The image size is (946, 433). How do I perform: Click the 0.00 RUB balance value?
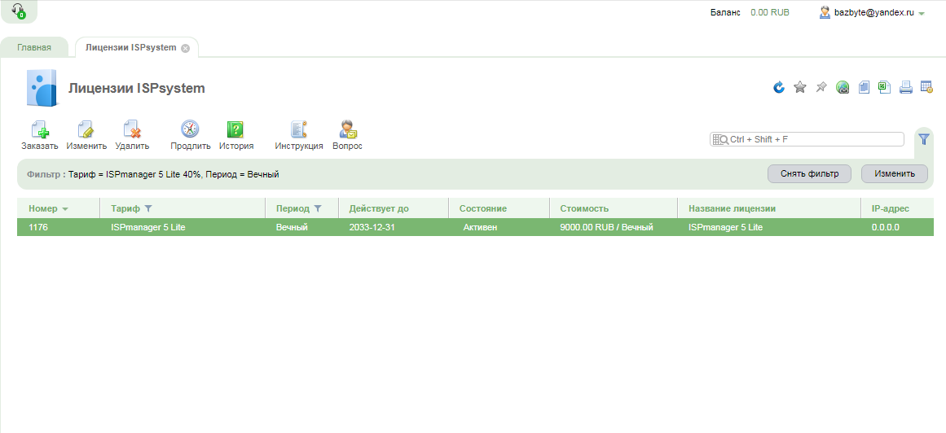[x=770, y=12]
